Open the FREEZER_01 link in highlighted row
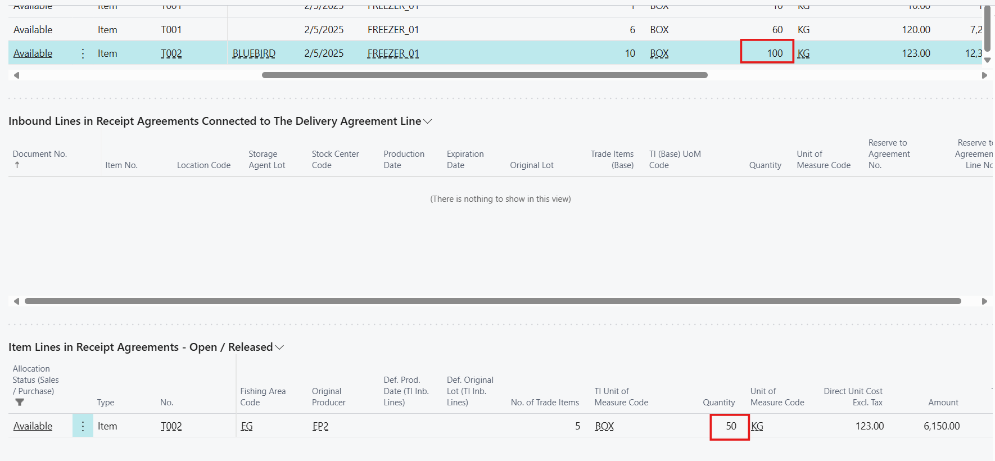The width and height of the screenshot is (995, 461). (x=393, y=53)
